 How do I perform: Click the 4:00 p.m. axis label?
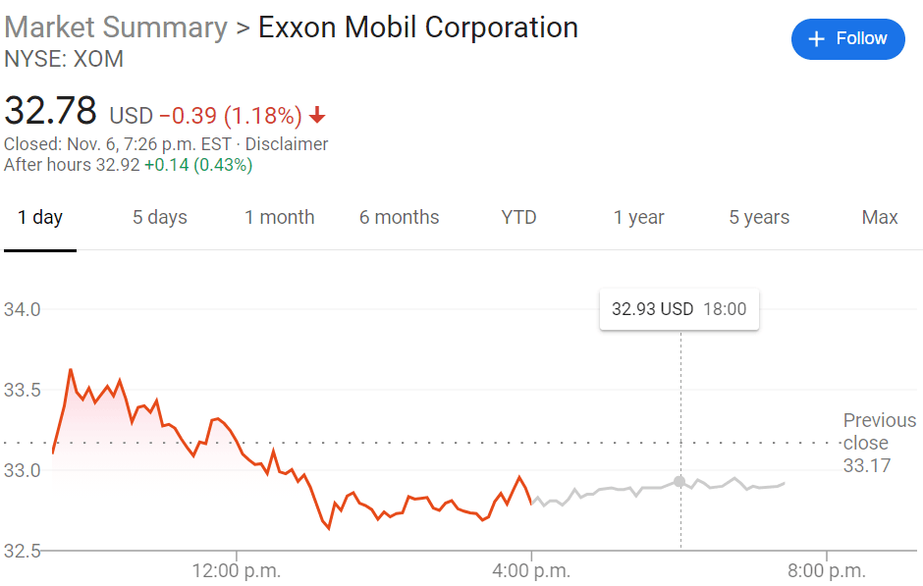pos(531,570)
